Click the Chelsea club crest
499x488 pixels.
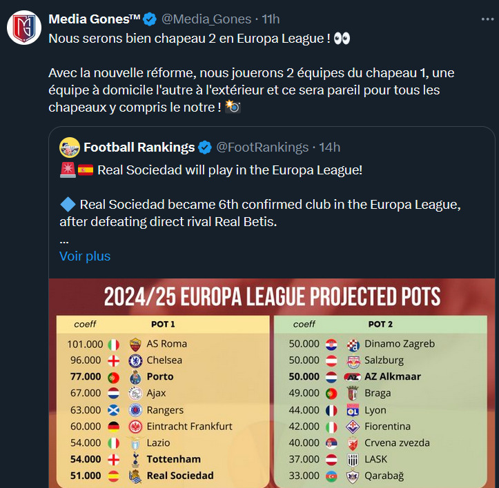(x=135, y=361)
